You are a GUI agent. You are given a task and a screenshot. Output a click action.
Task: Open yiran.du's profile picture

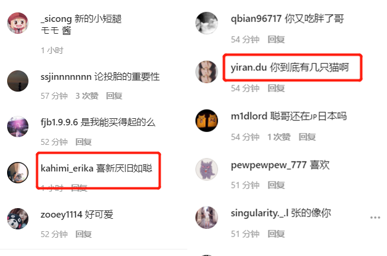tap(207, 72)
